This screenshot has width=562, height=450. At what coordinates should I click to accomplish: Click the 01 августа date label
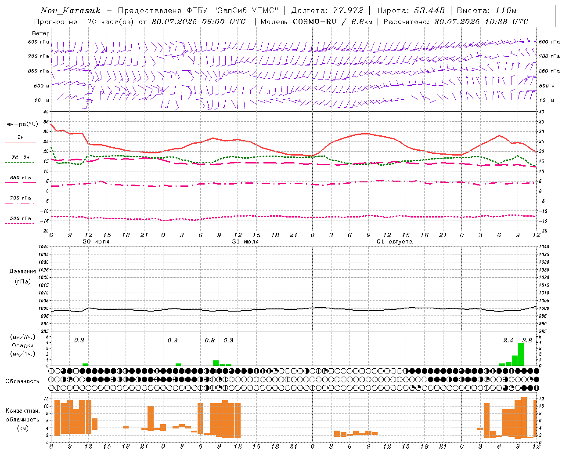tap(394, 242)
